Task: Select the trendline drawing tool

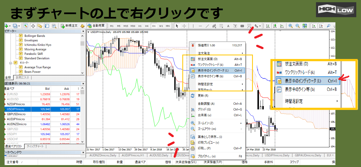Action: coord(207,26)
